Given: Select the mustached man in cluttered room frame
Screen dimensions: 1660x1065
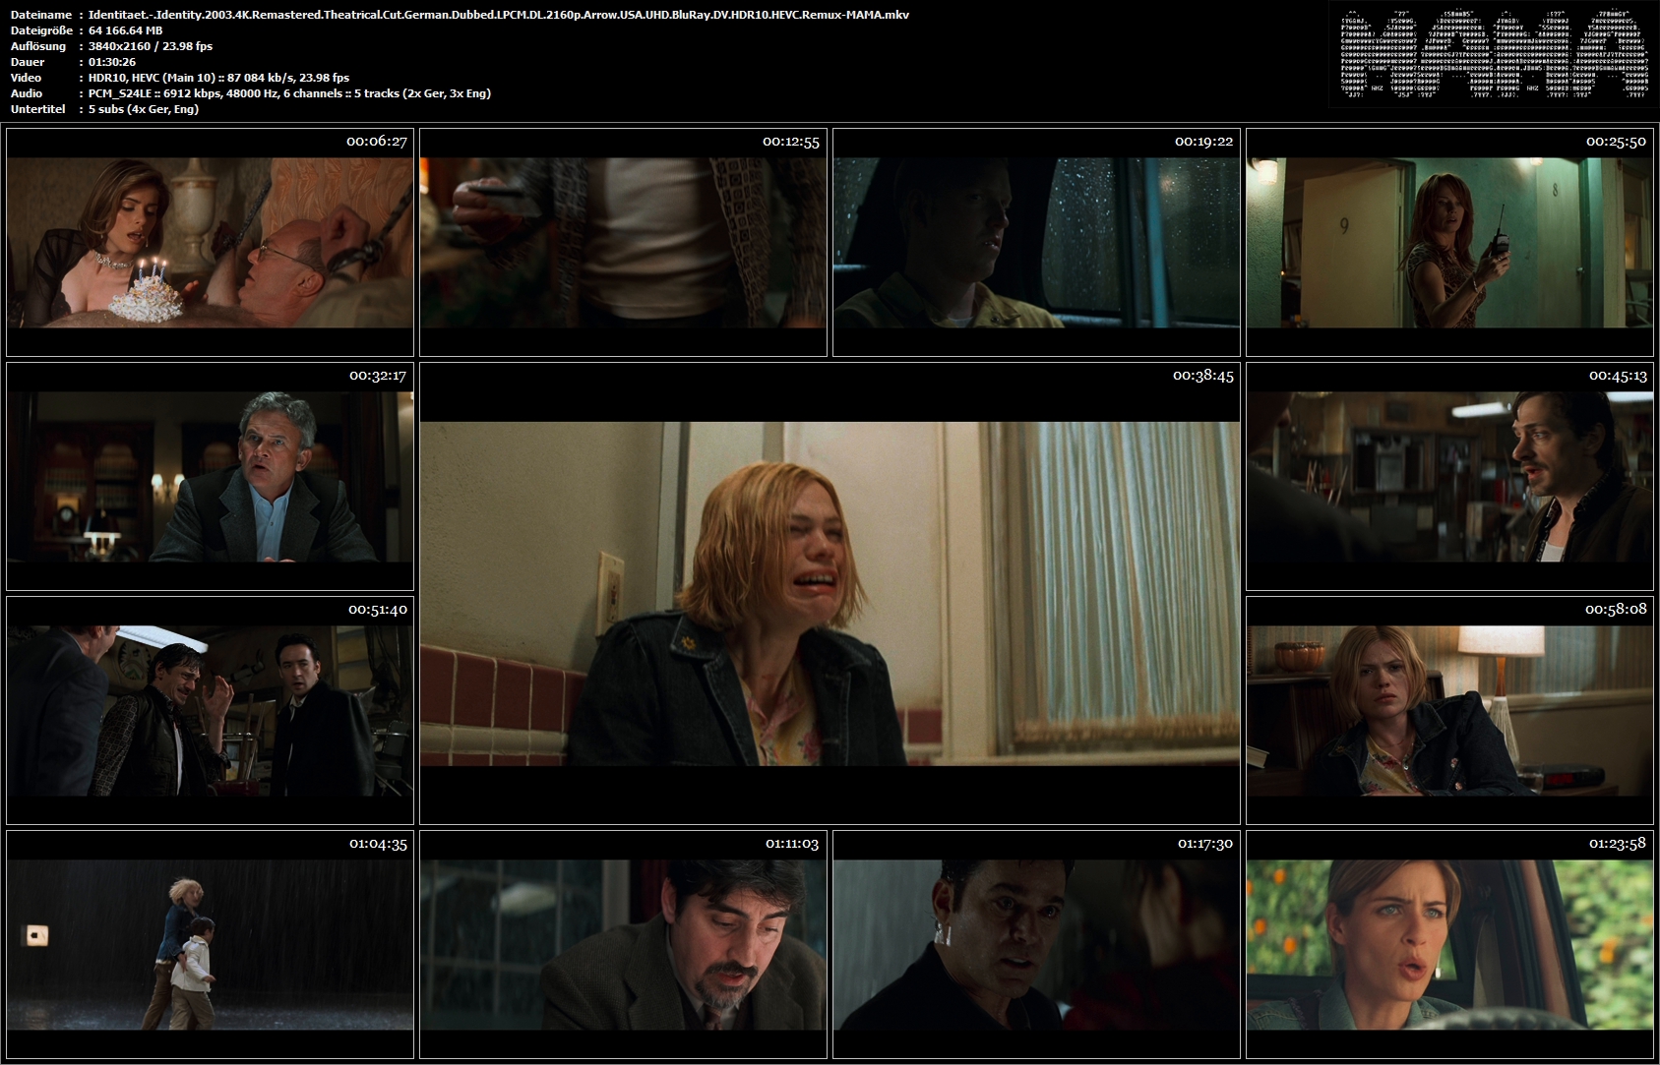Looking at the screenshot, I should pyautogui.click(x=1449, y=477).
